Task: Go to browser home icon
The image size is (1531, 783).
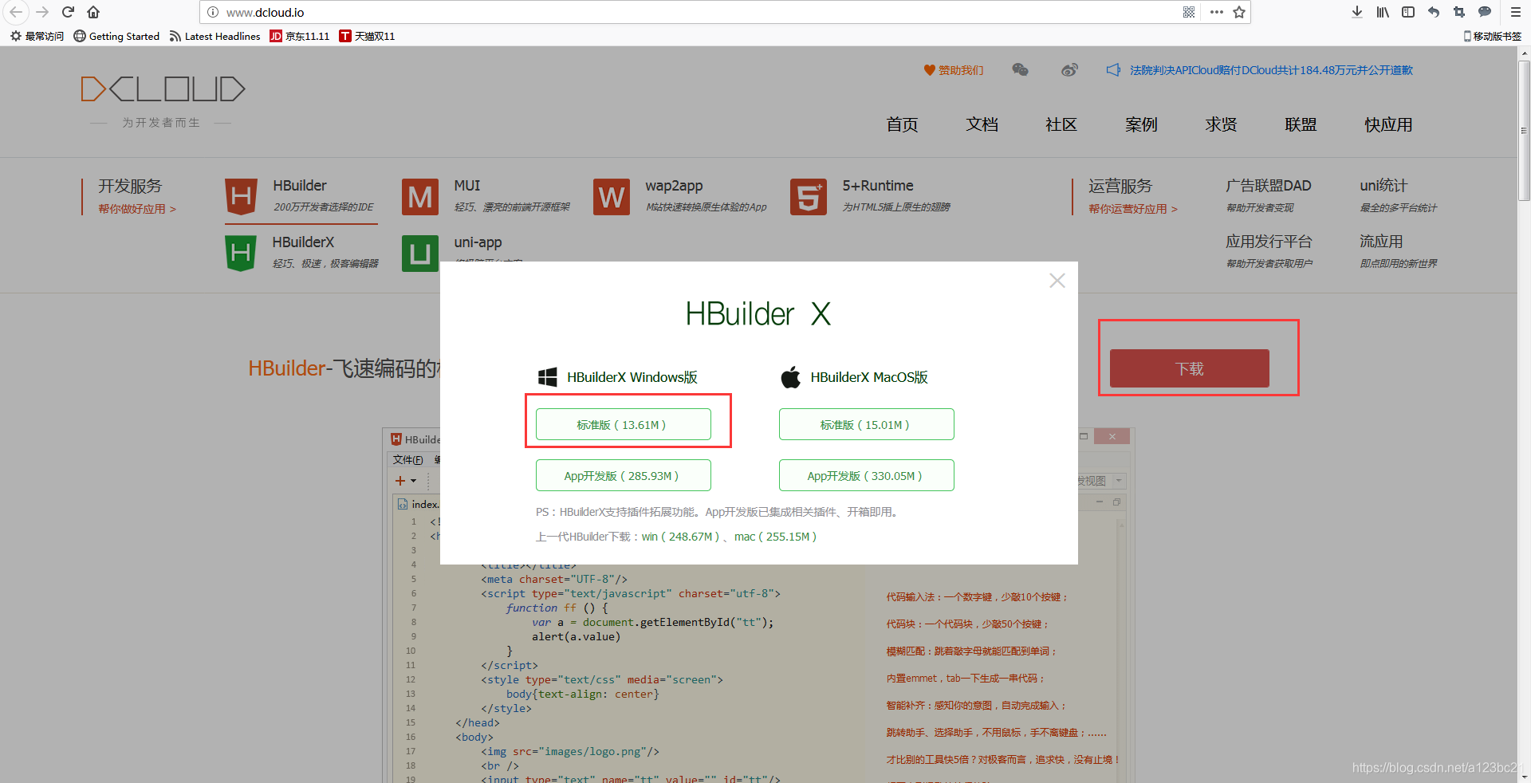Action: 93,12
